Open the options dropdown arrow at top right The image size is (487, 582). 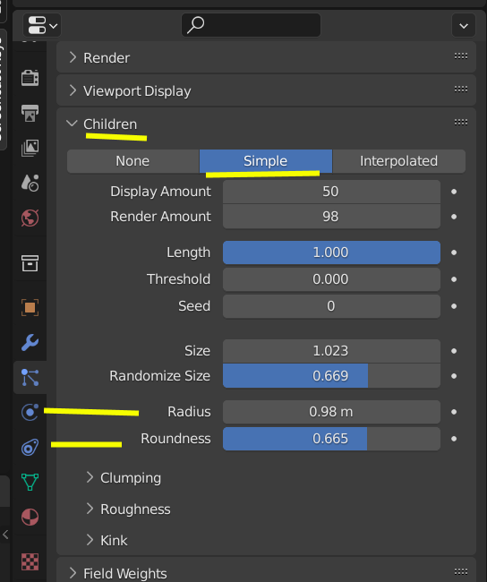(x=463, y=26)
